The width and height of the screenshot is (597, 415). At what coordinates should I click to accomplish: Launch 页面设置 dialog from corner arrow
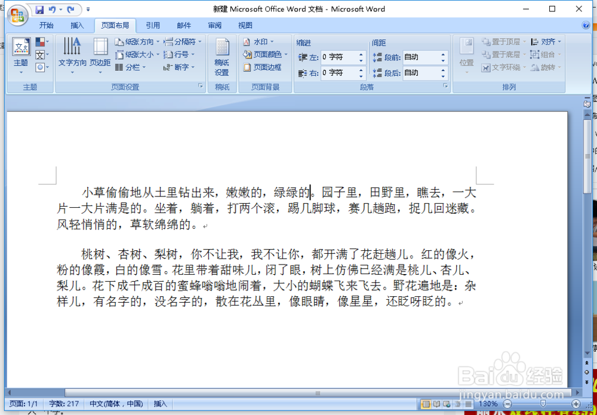click(x=201, y=86)
